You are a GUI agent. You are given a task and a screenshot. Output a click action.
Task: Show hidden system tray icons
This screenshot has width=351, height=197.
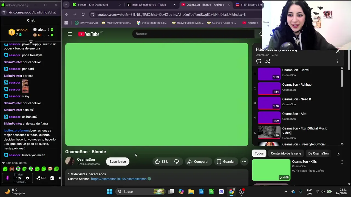tap(286, 192)
